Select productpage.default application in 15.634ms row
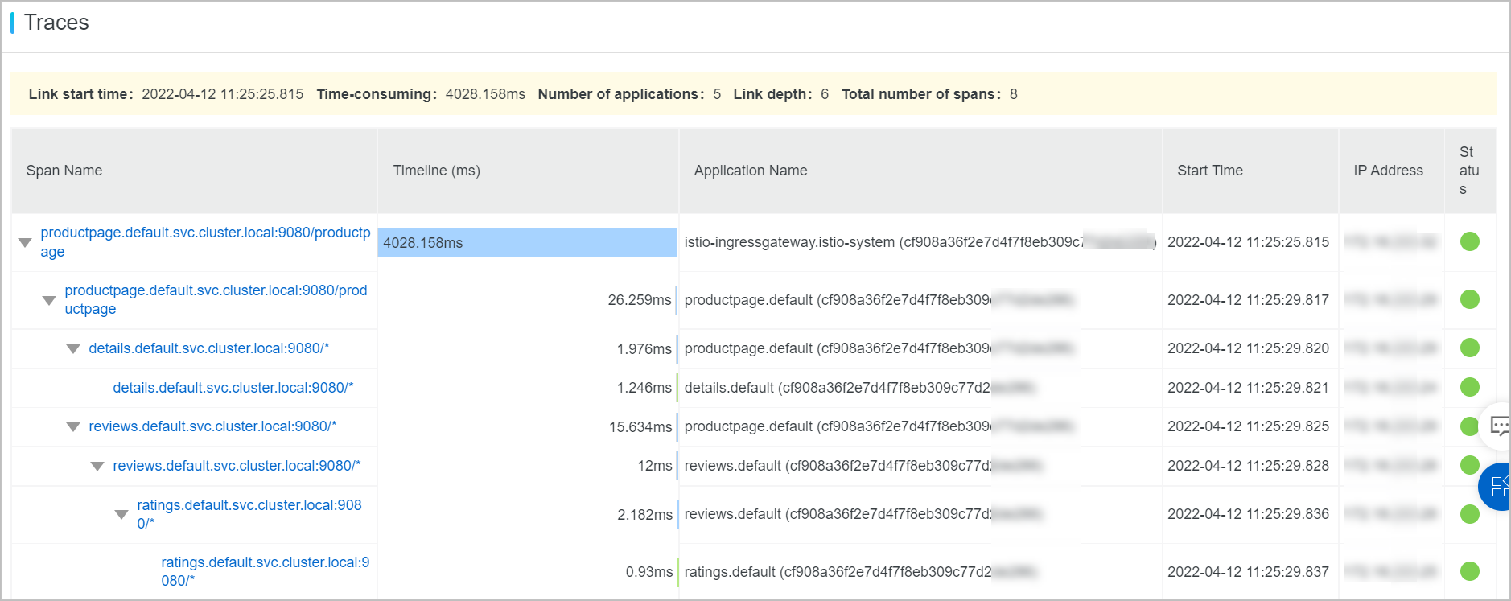Screen dimensions: 1511x601 click(x=878, y=426)
